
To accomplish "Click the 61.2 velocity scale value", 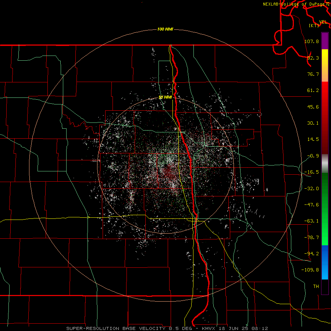I will (313, 90).
